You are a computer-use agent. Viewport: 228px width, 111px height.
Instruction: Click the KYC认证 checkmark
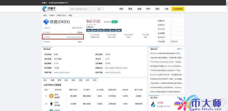point(171,29)
